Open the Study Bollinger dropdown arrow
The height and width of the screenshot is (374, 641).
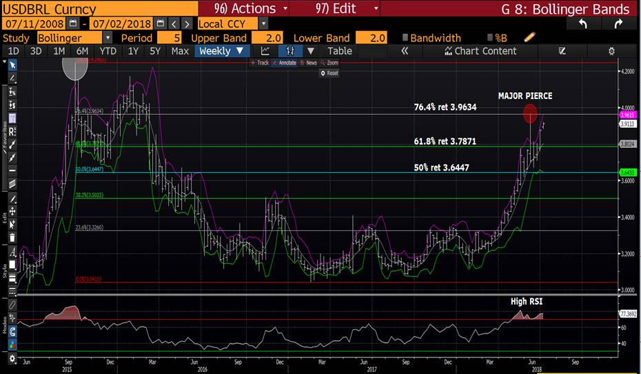[108, 38]
